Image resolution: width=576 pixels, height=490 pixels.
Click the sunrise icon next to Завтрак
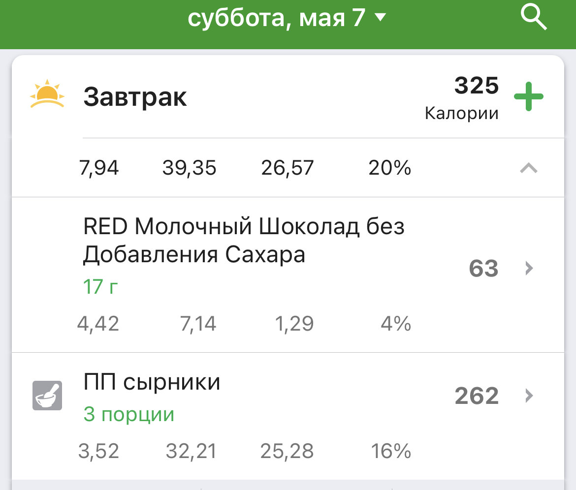(x=46, y=95)
